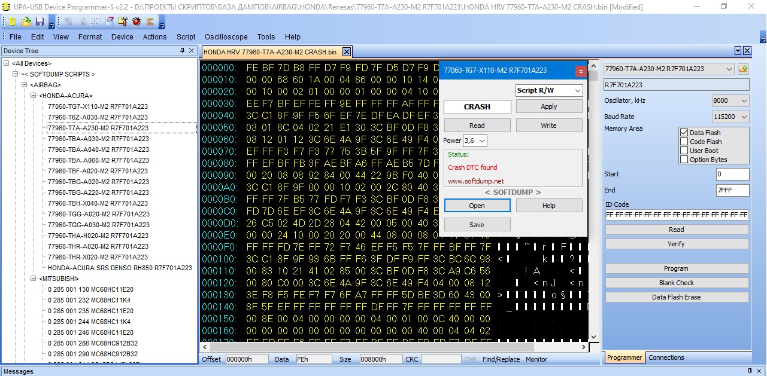Click the red bug debug icon
767x376 pixels.
tap(136, 22)
